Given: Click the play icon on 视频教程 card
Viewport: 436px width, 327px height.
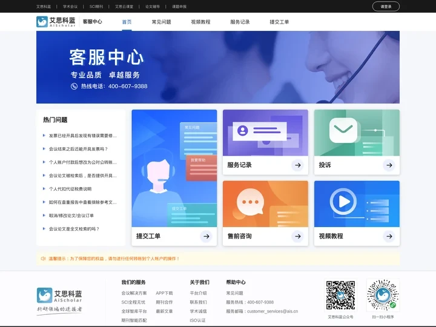Looking at the screenshot, I should 343,201.
